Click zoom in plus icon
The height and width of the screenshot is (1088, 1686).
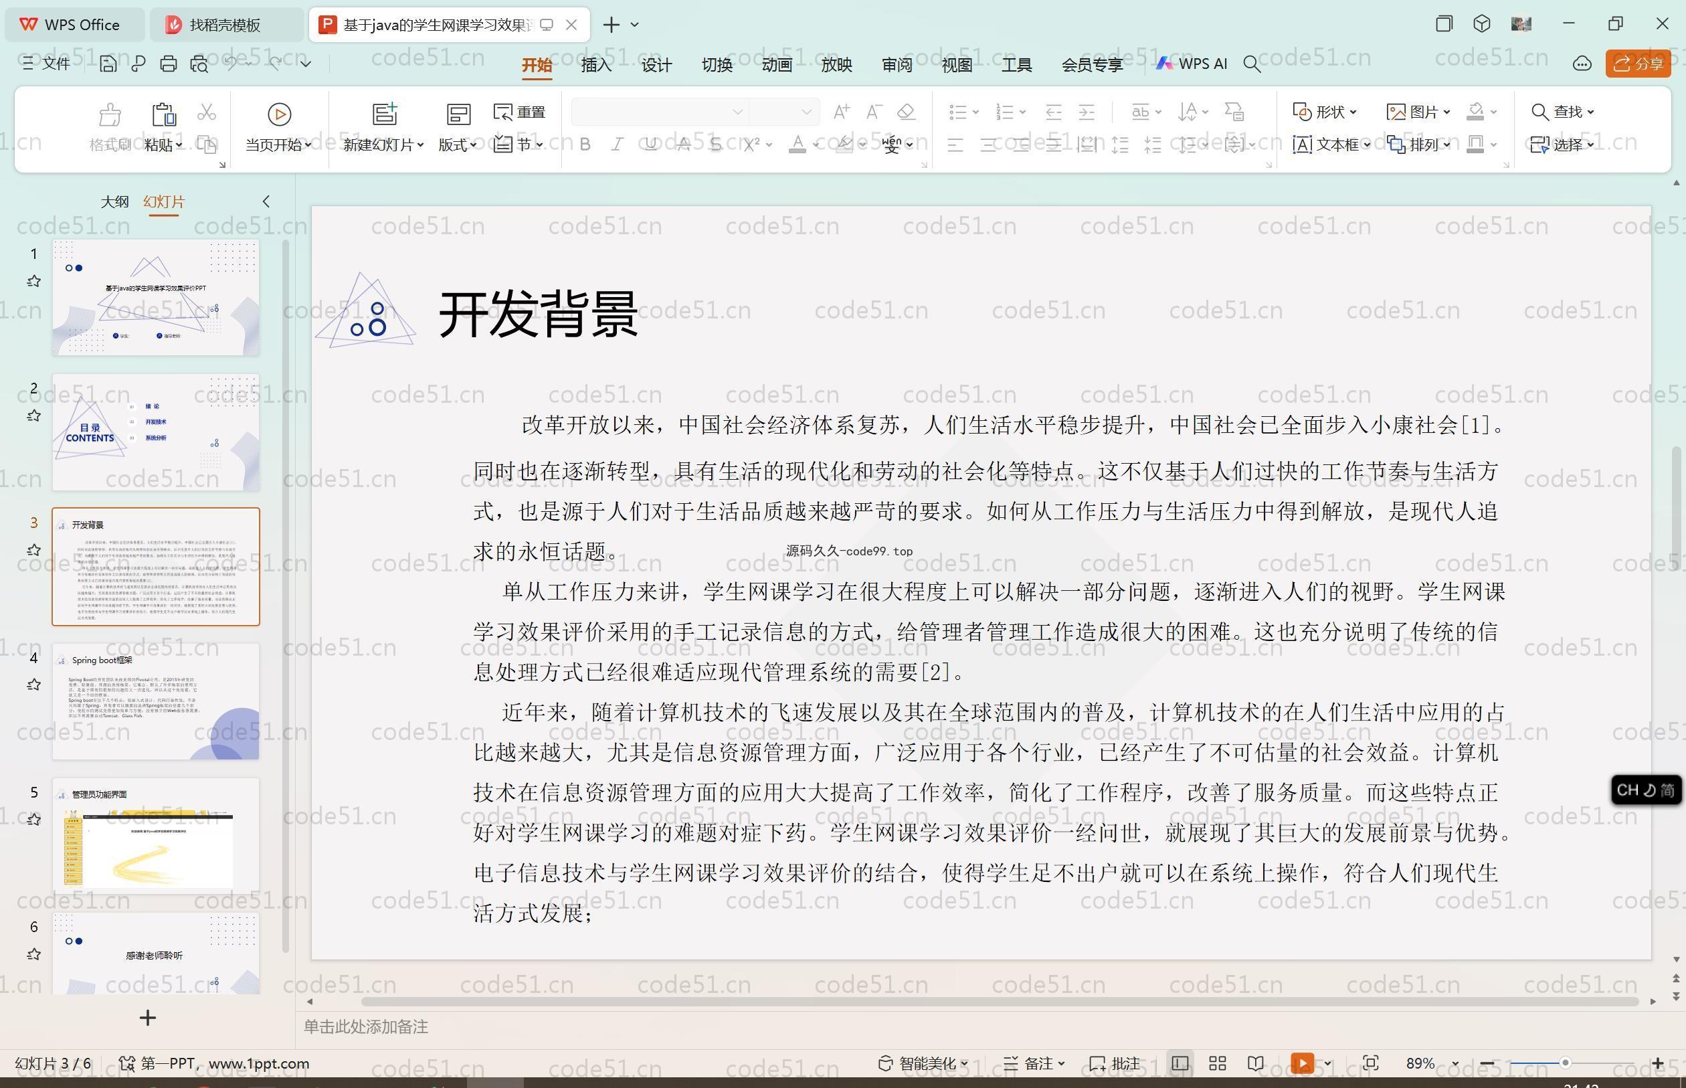pyautogui.click(x=1658, y=1063)
